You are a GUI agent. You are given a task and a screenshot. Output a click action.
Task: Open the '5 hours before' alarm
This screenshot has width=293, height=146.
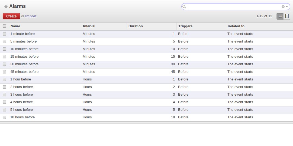21,110
